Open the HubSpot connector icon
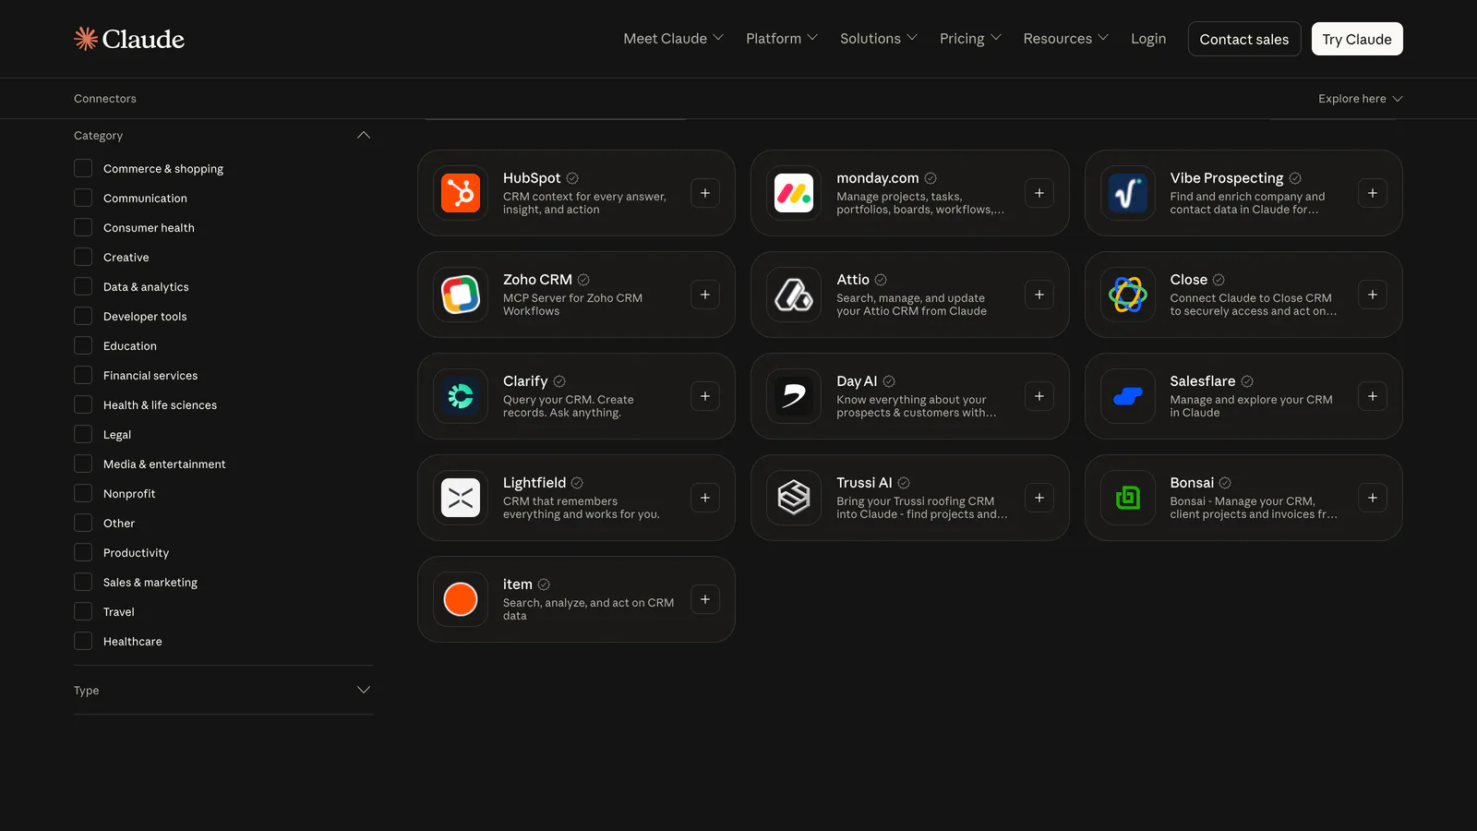Image resolution: width=1477 pixels, height=831 pixels. (x=461, y=193)
